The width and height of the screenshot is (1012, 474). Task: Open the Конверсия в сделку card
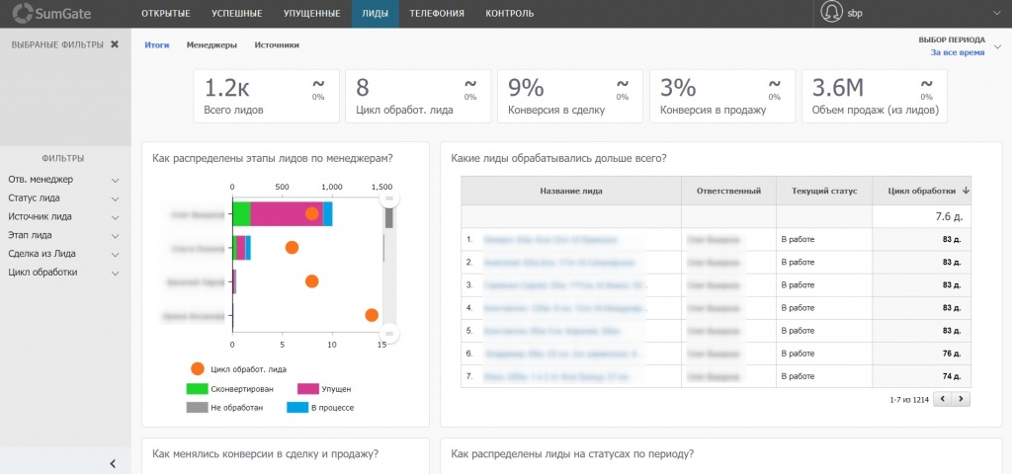coord(570,96)
